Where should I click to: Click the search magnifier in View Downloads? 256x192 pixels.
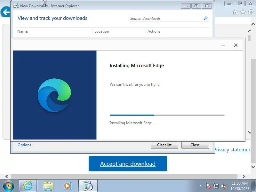coord(205,18)
